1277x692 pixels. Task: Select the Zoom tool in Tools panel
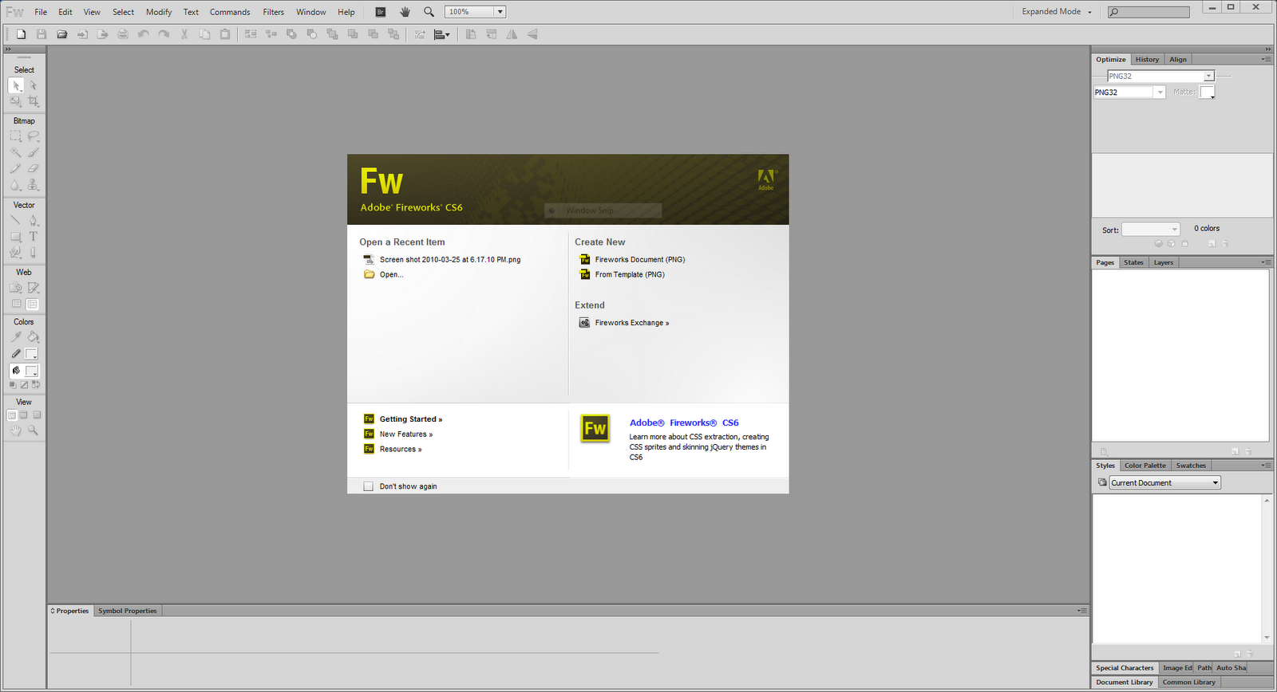tap(33, 431)
